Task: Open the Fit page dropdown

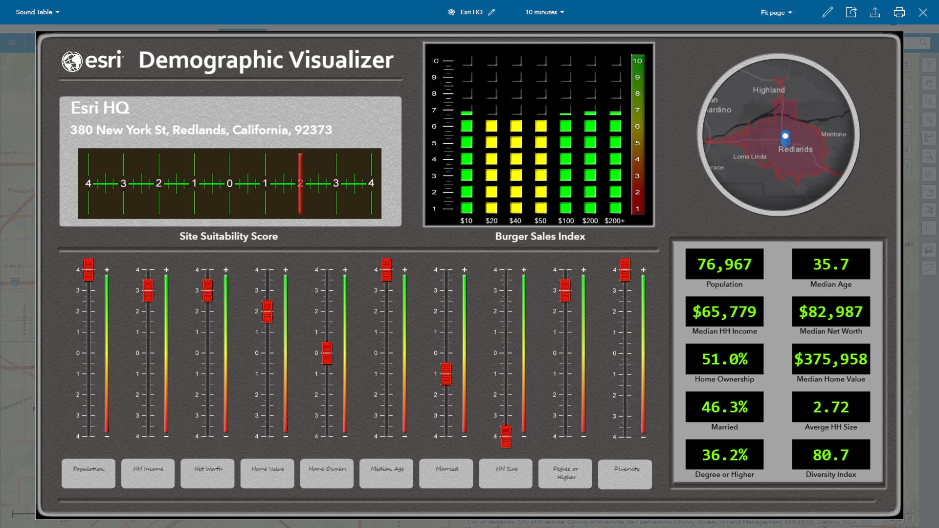Action: [776, 12]
